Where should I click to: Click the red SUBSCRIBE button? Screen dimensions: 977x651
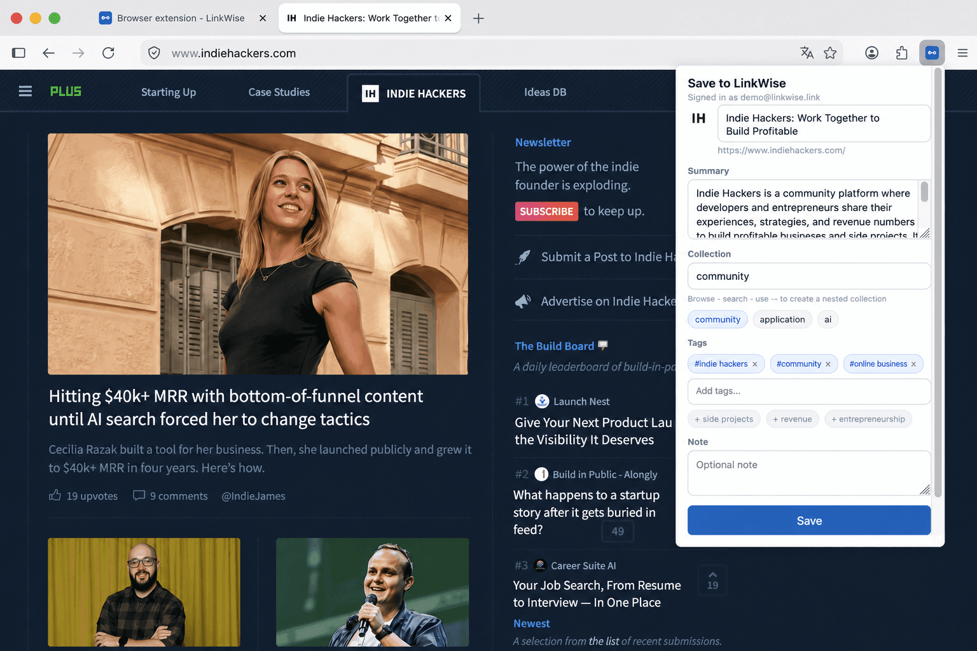pyautogui.click(x=546, y=211)
